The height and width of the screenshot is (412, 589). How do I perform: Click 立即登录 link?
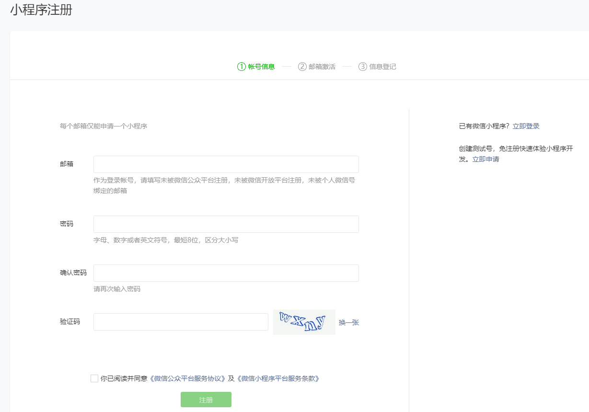tap(526, 126)
